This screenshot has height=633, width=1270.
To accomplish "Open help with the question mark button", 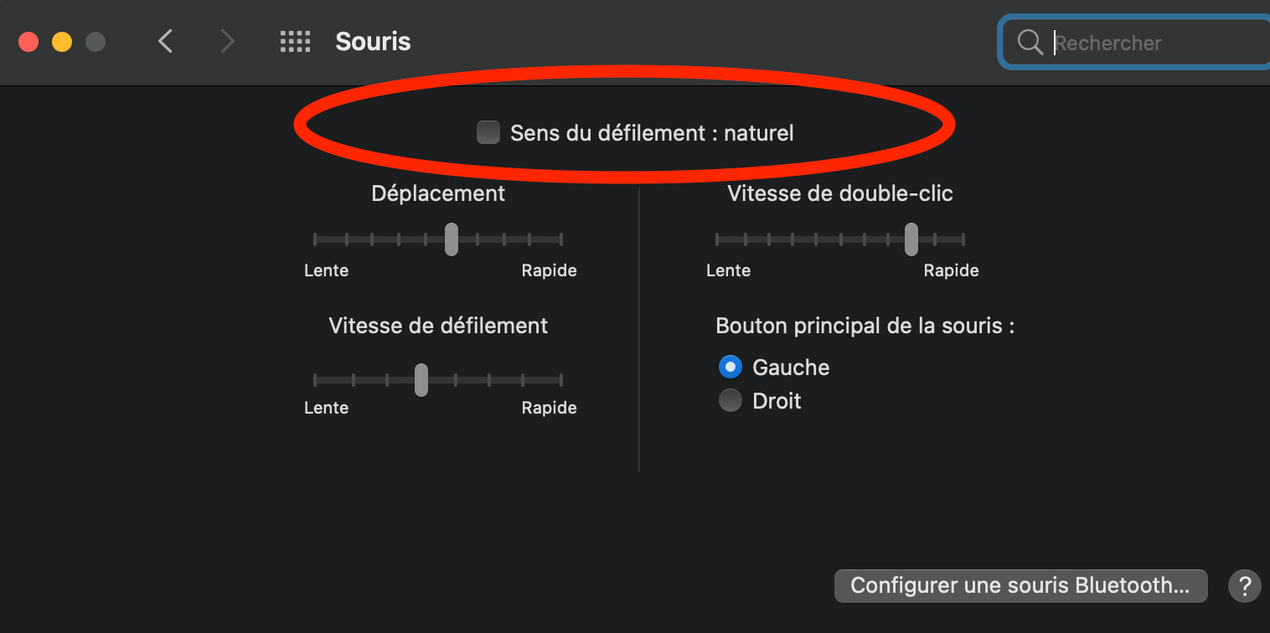I will point(1244,585).
